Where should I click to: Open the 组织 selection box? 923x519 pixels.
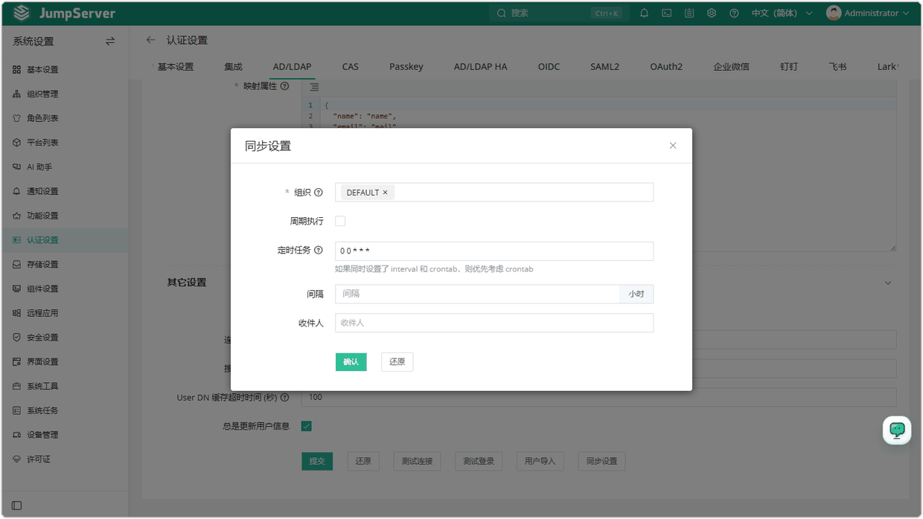pos(494,193)
